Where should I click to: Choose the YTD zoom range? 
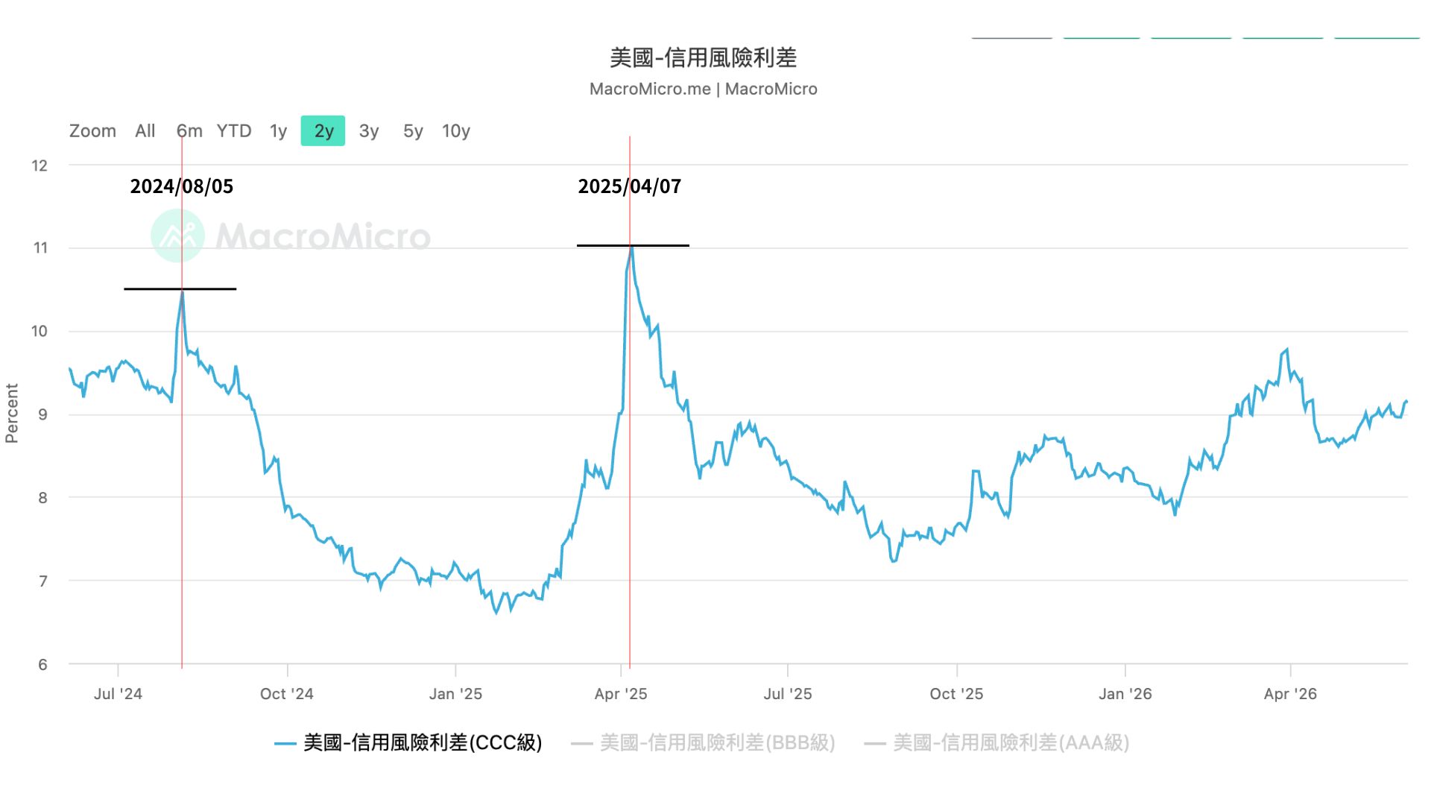(x=234, y=131)
